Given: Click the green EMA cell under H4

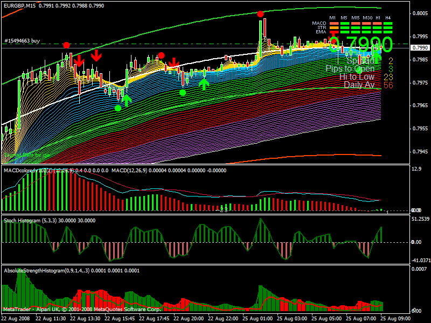Looking at the screenshot, I should [388, 32].
